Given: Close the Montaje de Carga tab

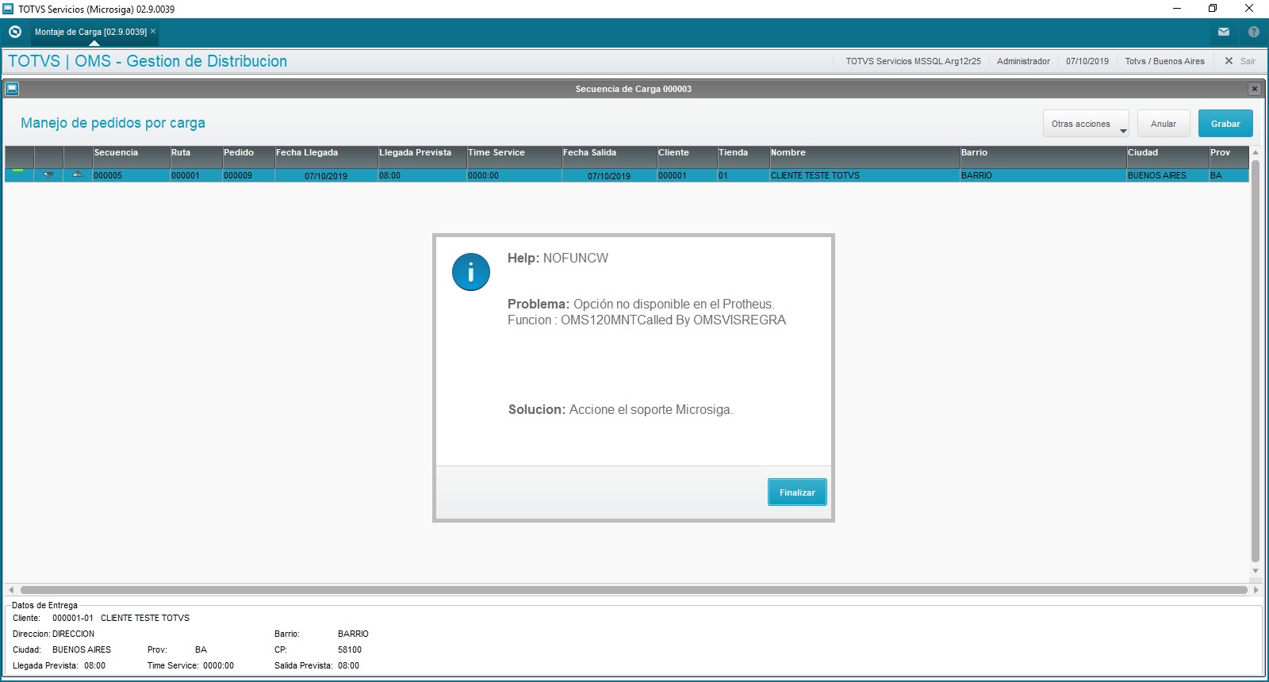Looking at the screenshot, I should (x=153, y=32).
